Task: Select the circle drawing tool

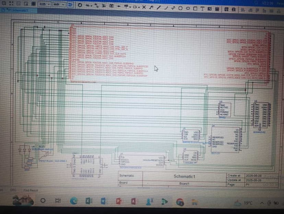Action: pyautogui.click(x=180, y=8)
